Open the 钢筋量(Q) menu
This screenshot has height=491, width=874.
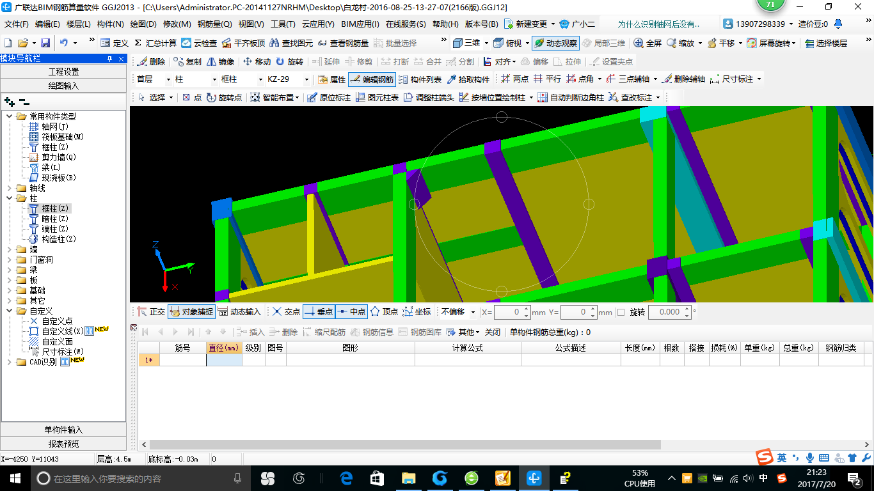tap(214, 24)
